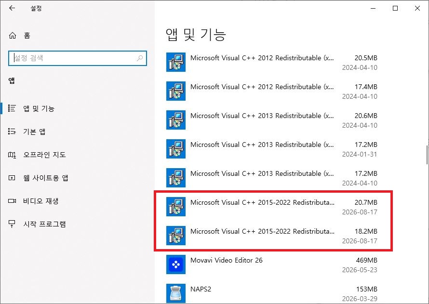This screenshot has height=304, width=429.
Task: Click the 웹 사이트용 앱 icon
Action: [x=12, y=178]
